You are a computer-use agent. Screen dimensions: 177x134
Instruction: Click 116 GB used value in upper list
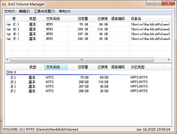103,29
